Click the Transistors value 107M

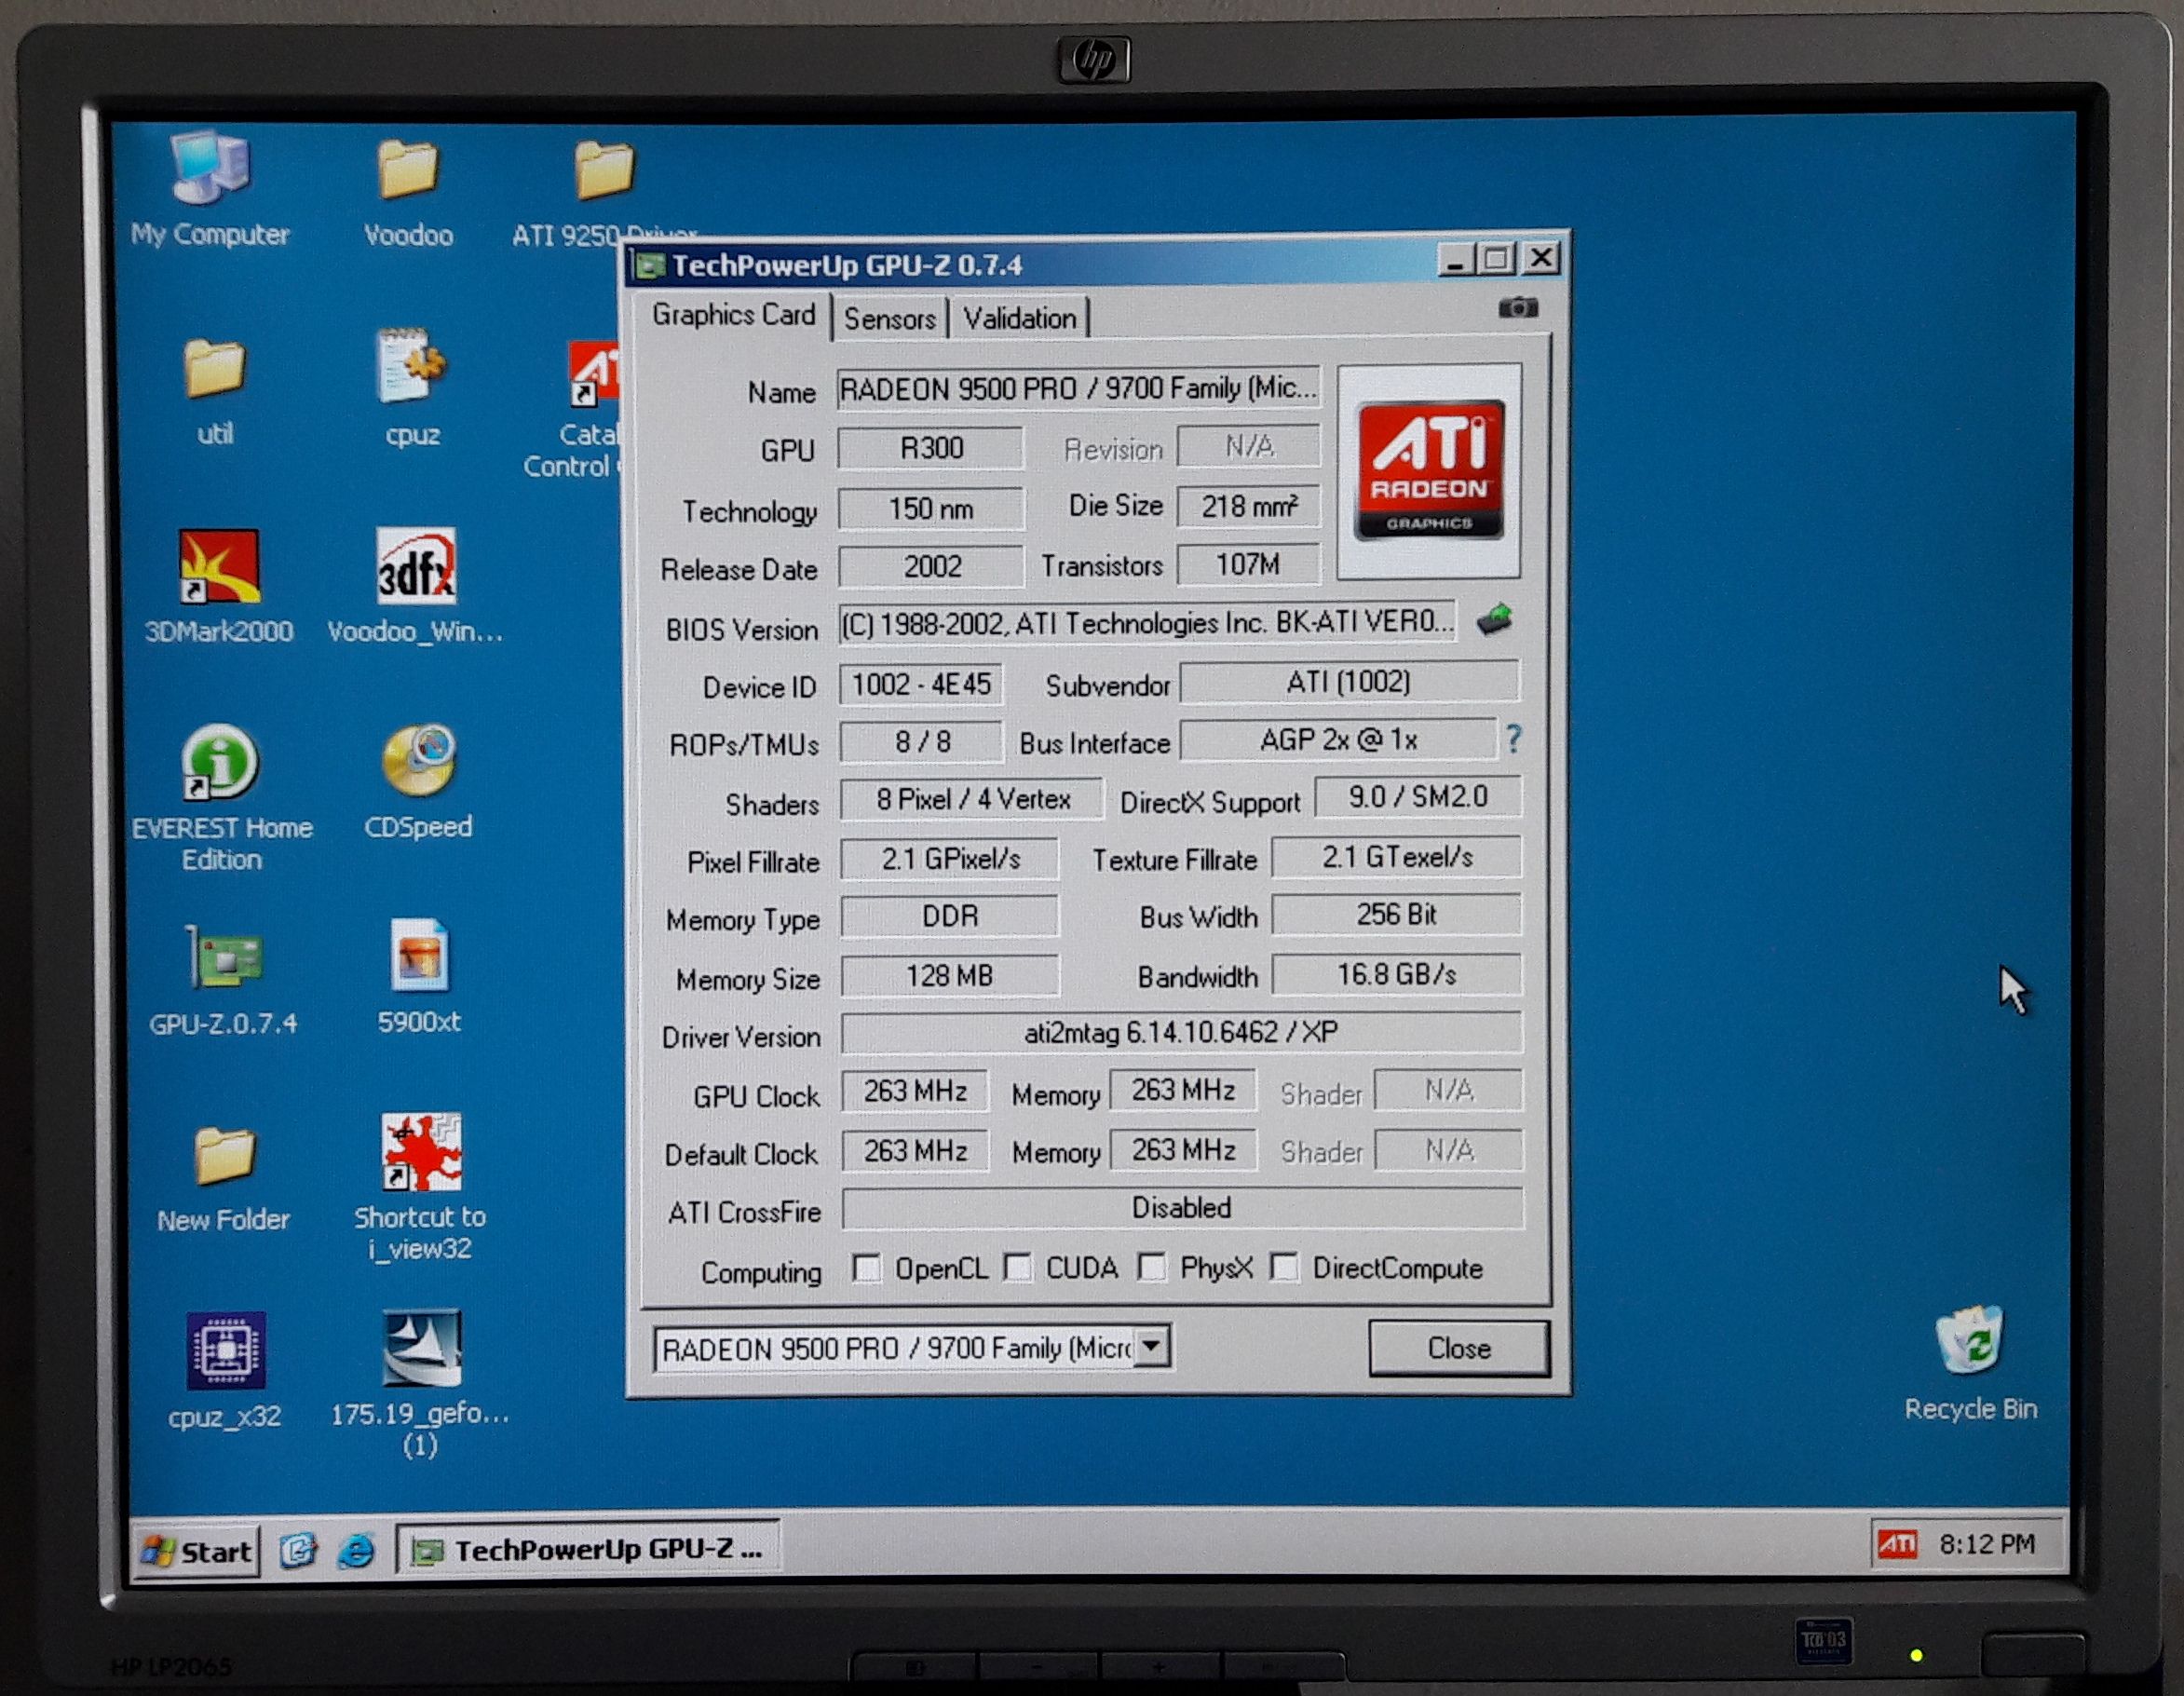(1248, 565)
